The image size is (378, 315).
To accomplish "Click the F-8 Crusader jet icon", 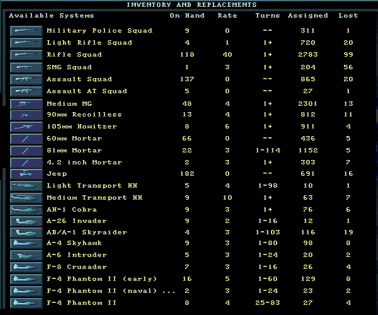I will coord(26,267).
